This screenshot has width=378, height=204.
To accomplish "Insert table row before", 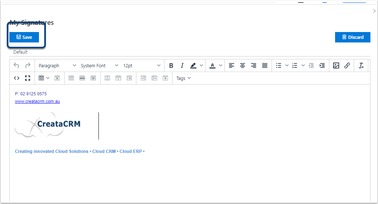I will tap(107, 78).
